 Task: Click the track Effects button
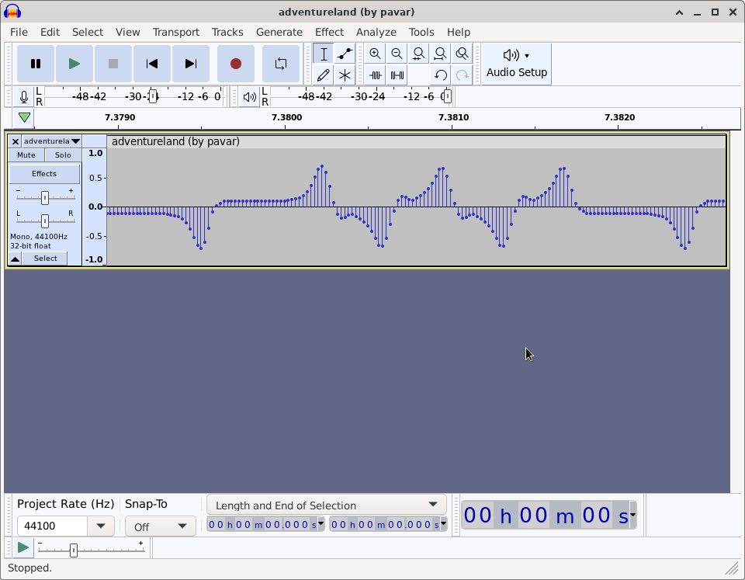44,174
